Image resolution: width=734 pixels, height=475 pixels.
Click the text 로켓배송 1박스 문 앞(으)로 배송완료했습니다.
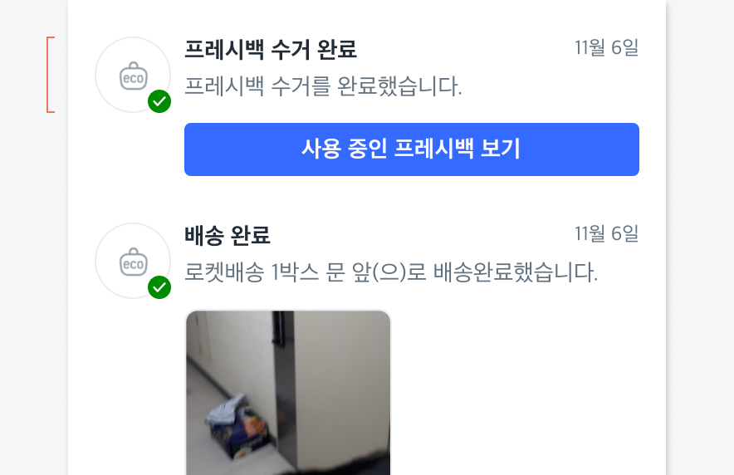point(391,272)
